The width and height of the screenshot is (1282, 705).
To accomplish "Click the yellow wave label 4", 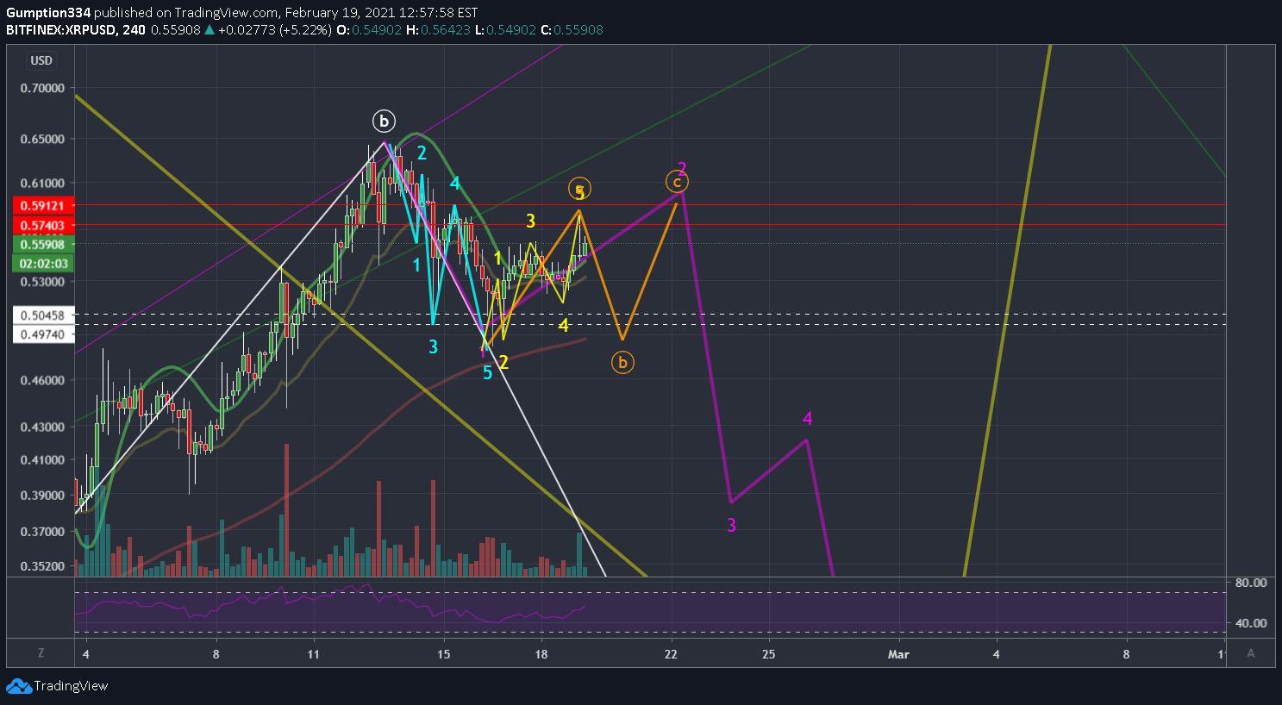I will point(563,325).
